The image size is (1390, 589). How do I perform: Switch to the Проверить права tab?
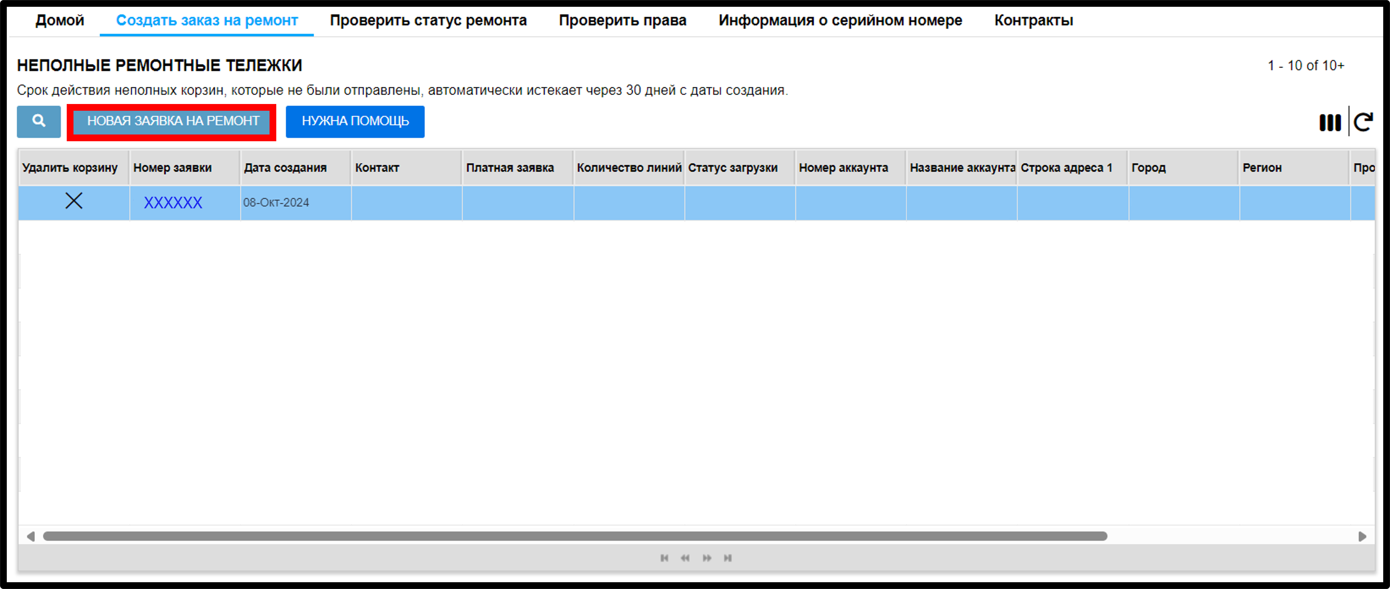623,21
